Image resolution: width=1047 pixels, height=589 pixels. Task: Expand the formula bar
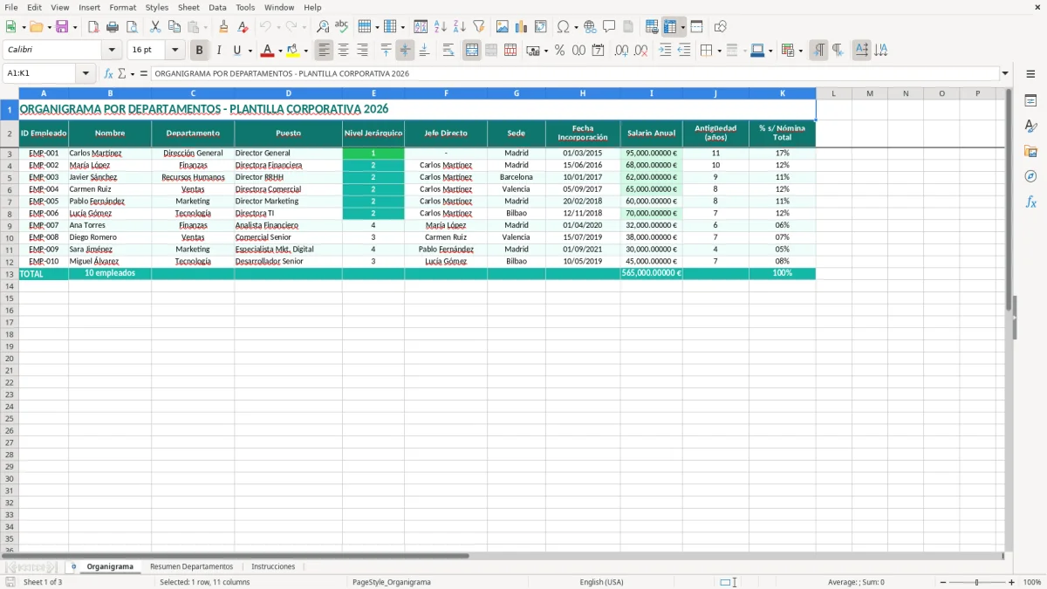(1005, 73)
